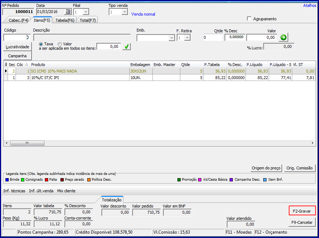Click the purple Campanha Desc. swatch
This screenshot has width=319, height=238.
[x=231, y=180]
